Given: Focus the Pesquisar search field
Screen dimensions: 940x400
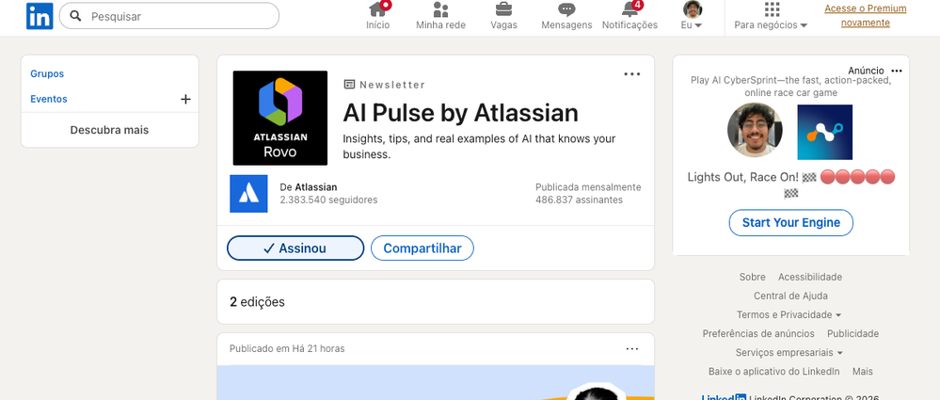Looking at the screenshot, I should (x=169, y=16).
